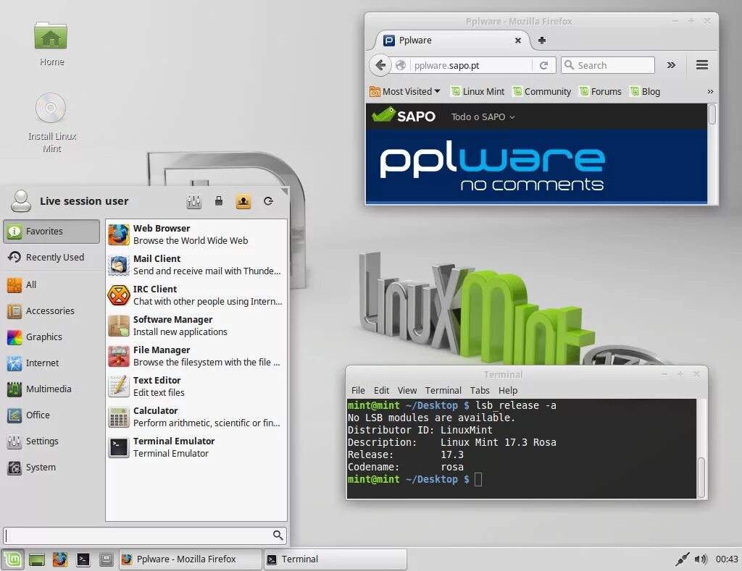The height and width of the screenshot is (571, 742).
Task: Expand the Todo o SAPO dropdown
Action: click(483, 117)
